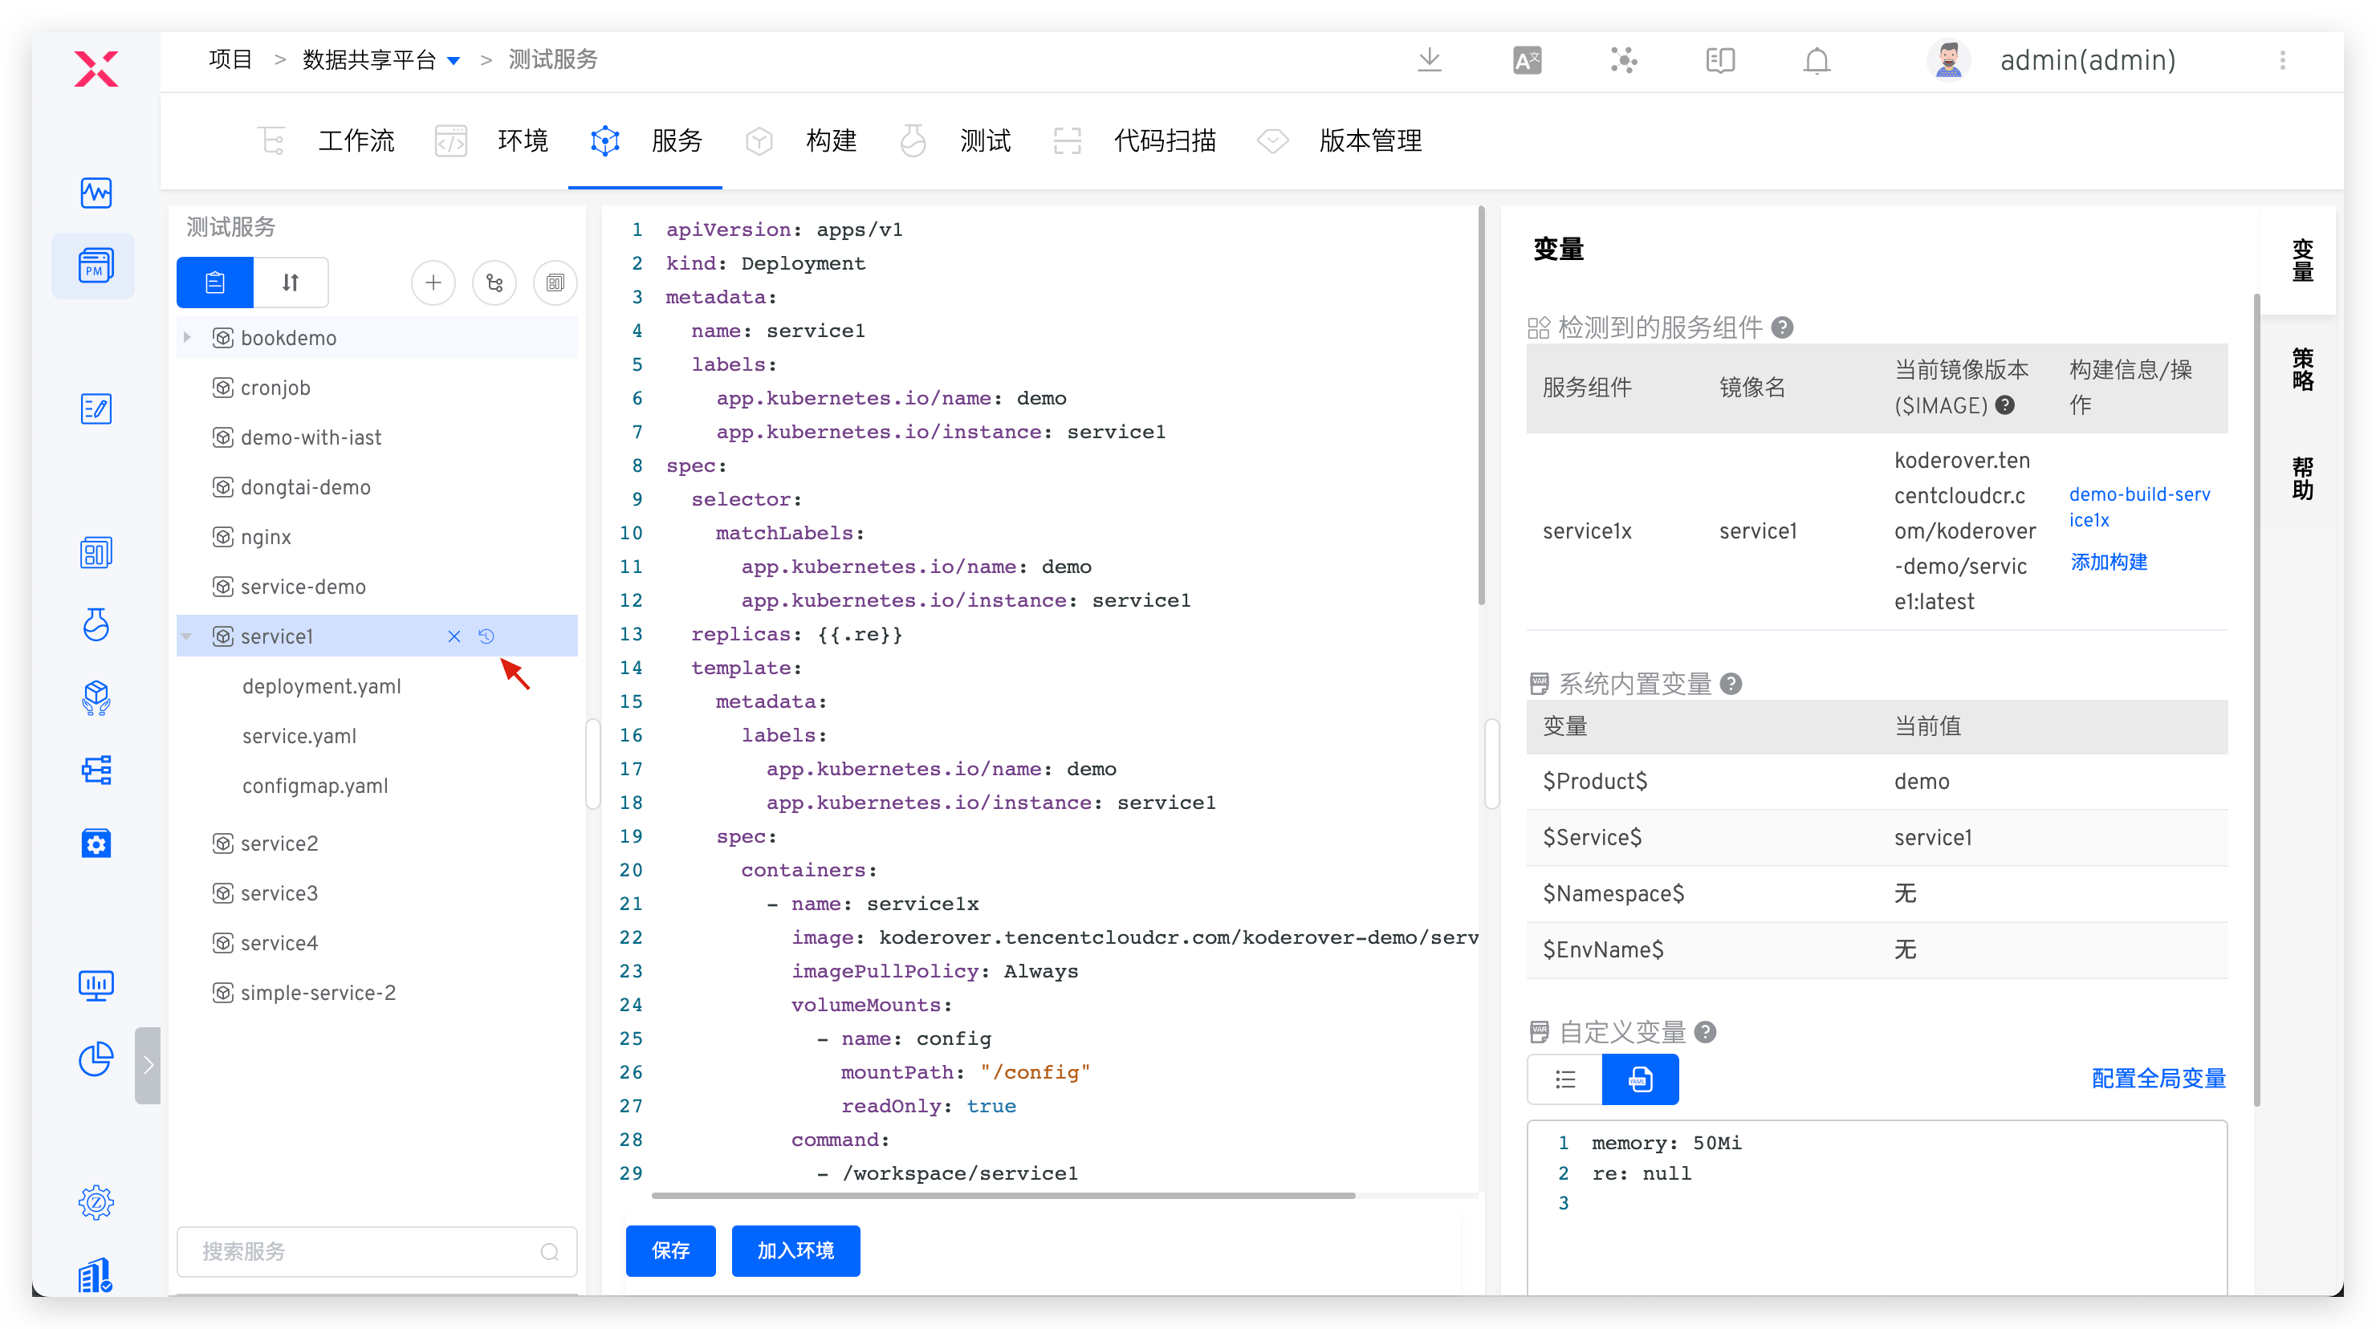Click the add service plus icon
Viewport: 2376px width, 1329px height.
point(433,283)
